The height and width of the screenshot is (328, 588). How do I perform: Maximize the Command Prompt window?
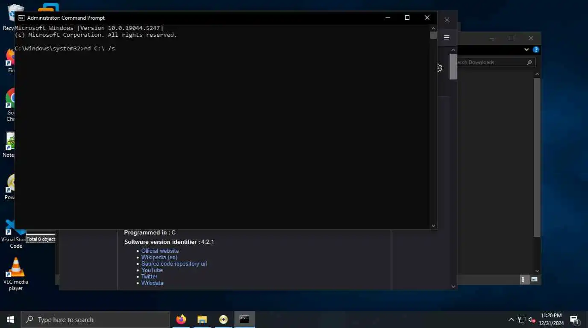click(407, 18)
